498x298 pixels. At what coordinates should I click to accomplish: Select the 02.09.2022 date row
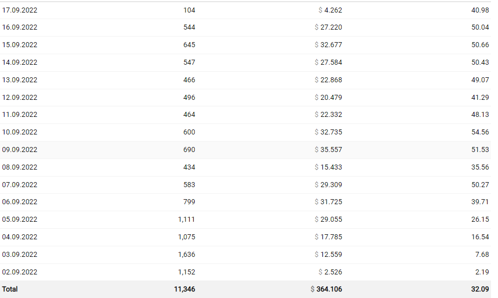(20, 272)
